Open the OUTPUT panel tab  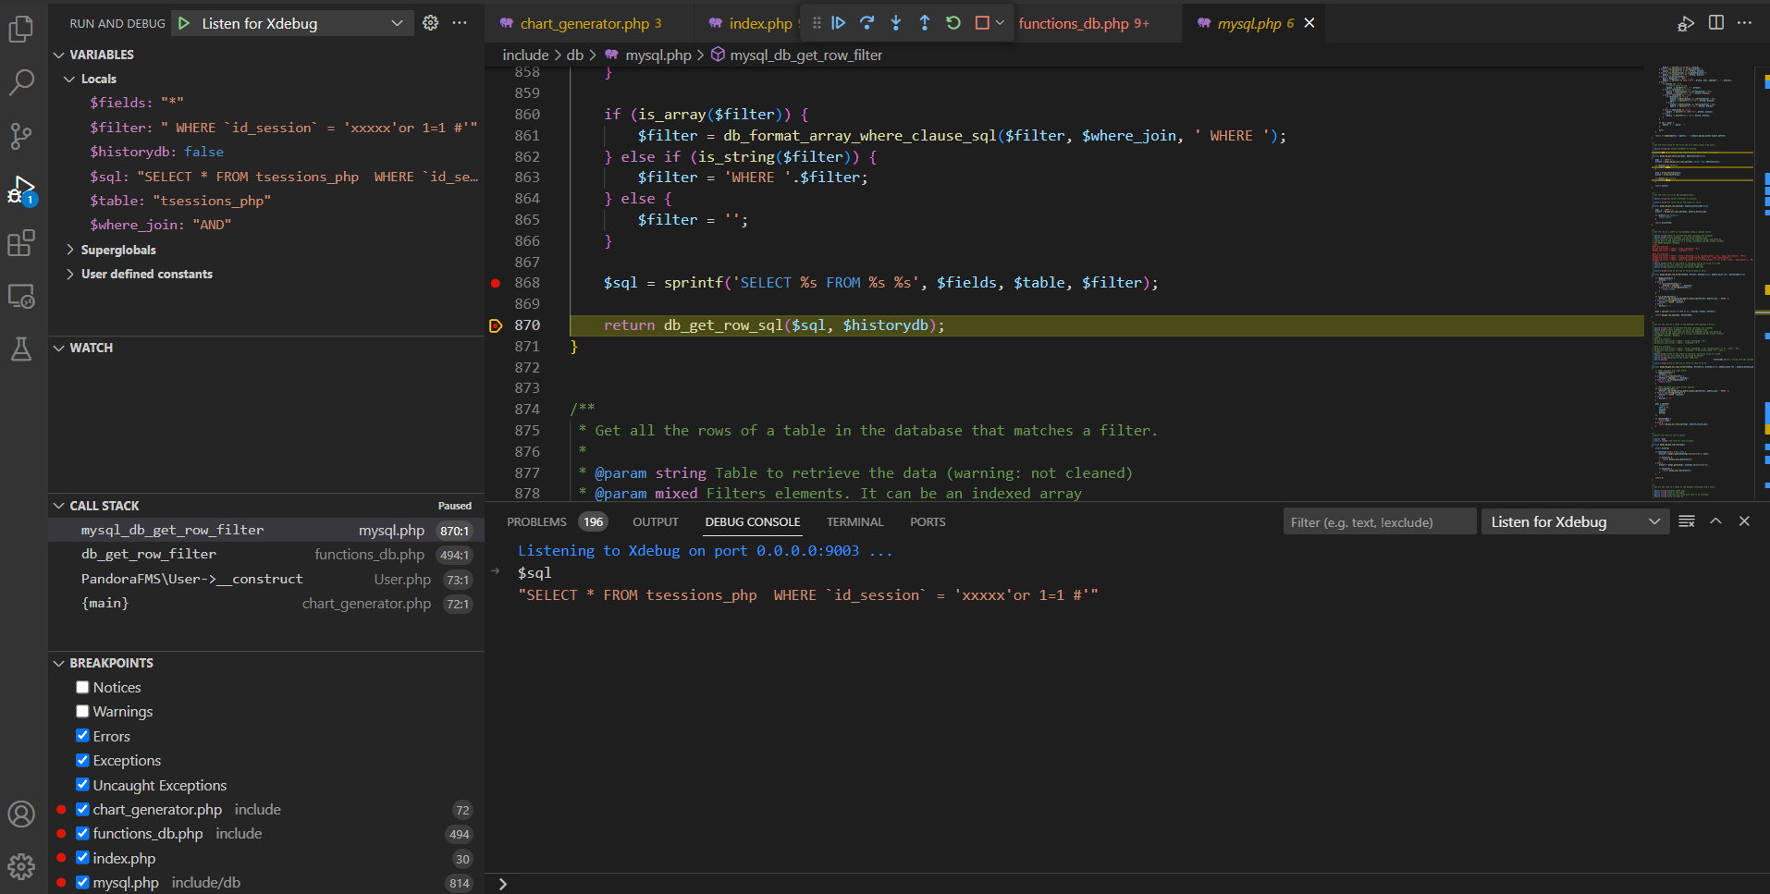click(656, 521)
